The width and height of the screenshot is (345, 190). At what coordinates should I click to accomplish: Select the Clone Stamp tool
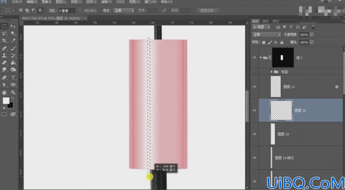click(x=4, y=55)
